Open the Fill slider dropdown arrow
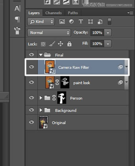The height and width of the screenshot is (166, 135). (108, 44)
